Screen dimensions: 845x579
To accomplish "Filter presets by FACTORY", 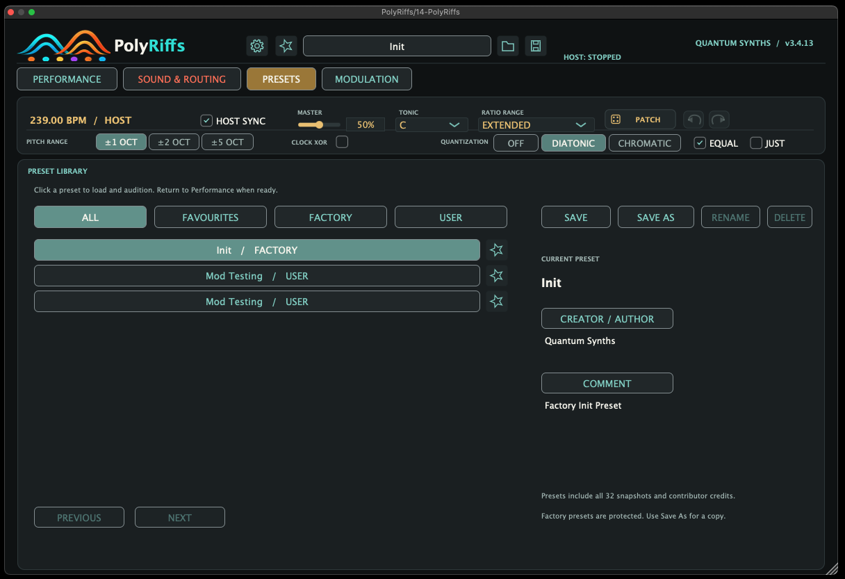I will (331, 218).
